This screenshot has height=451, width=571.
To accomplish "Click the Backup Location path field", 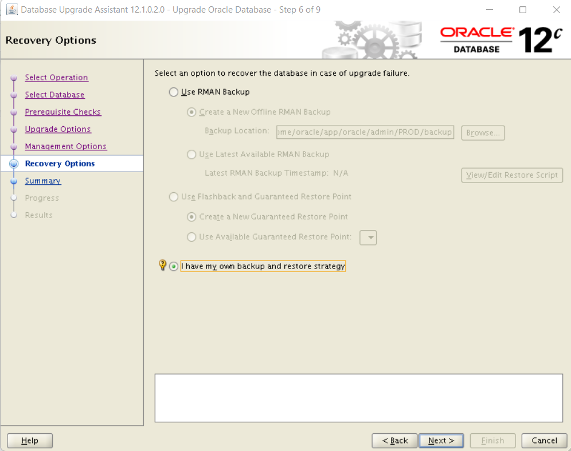I will pos(365,132).
